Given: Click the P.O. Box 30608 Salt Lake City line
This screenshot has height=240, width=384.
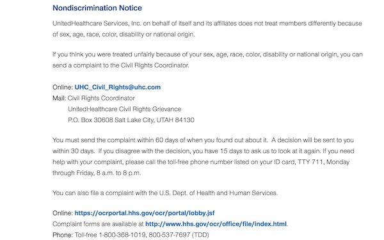Looking at the screenshot, I should 131,120.
